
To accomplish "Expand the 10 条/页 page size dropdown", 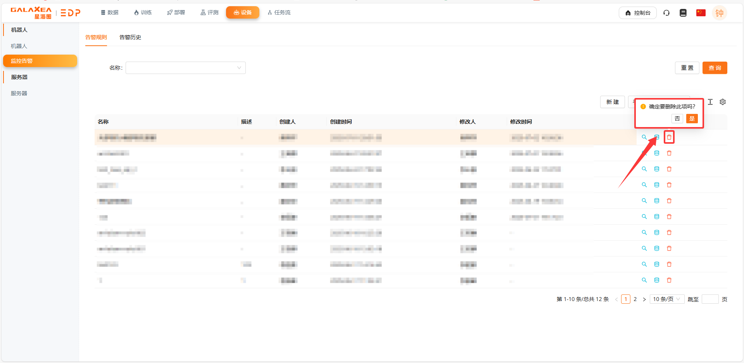I will (x=666, y=299).
